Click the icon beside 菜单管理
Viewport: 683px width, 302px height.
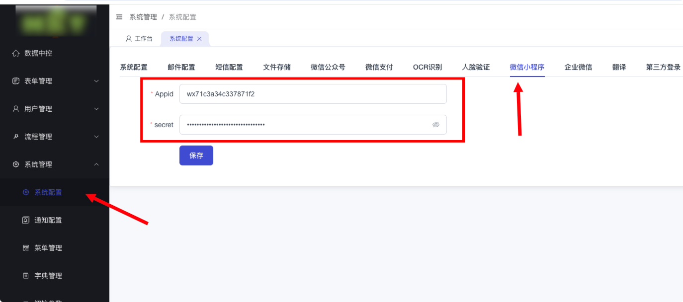(26, 248)
